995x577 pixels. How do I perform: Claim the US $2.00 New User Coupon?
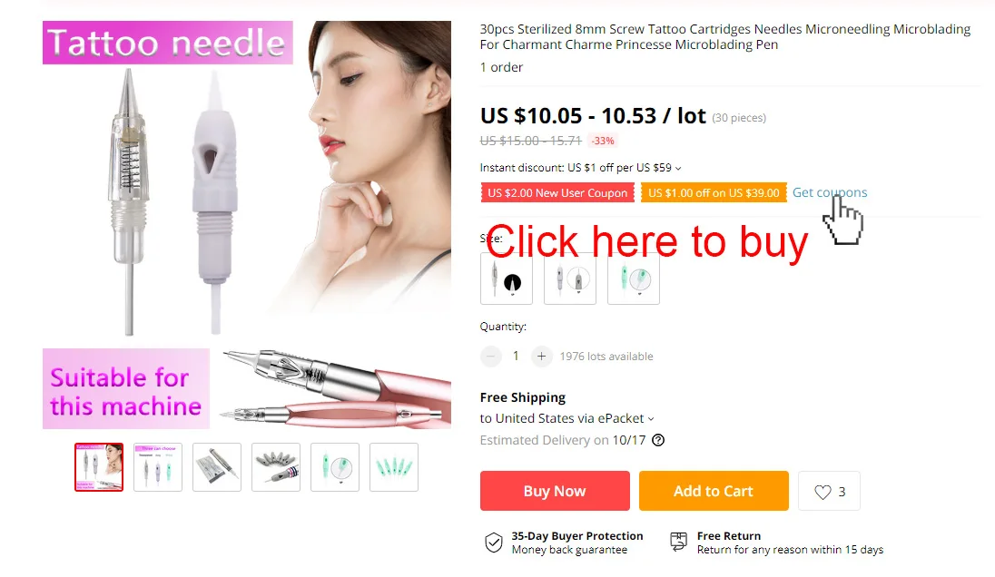[557, 192]
